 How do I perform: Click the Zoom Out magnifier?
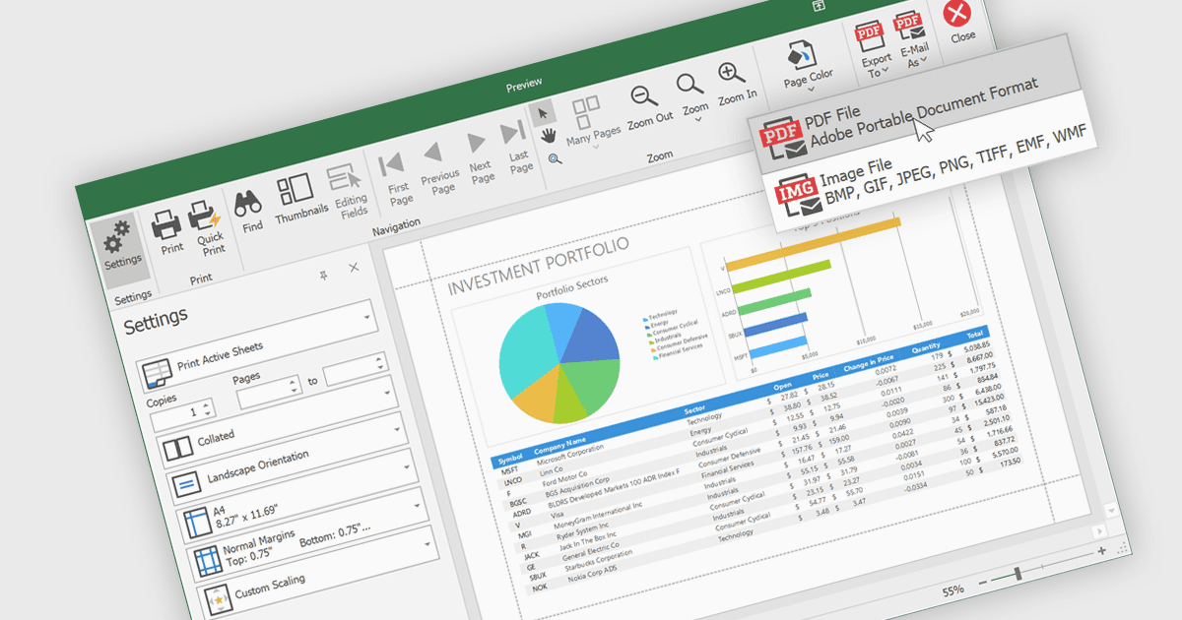point(648,104)
